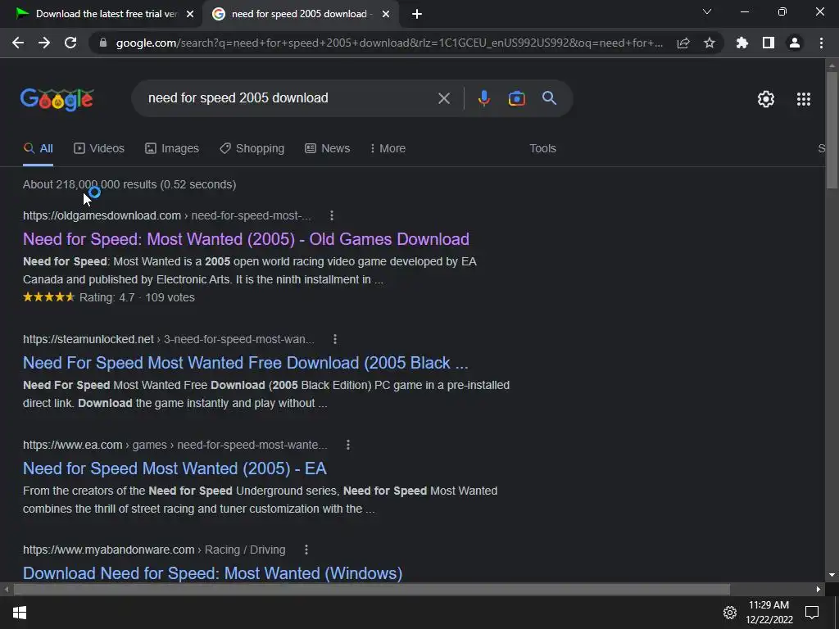This screenshot has height=629, width=839.
Task: Open more options for steamunlocked.net result
Action: [x=335, y=339]
